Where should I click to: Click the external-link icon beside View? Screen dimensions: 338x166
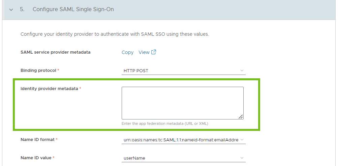[153, 52]
